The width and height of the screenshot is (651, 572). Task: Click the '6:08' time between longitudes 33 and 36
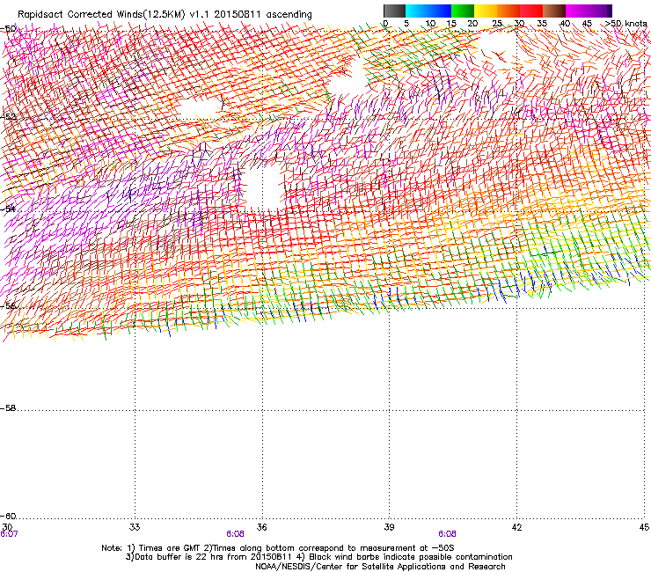(235, 534)
